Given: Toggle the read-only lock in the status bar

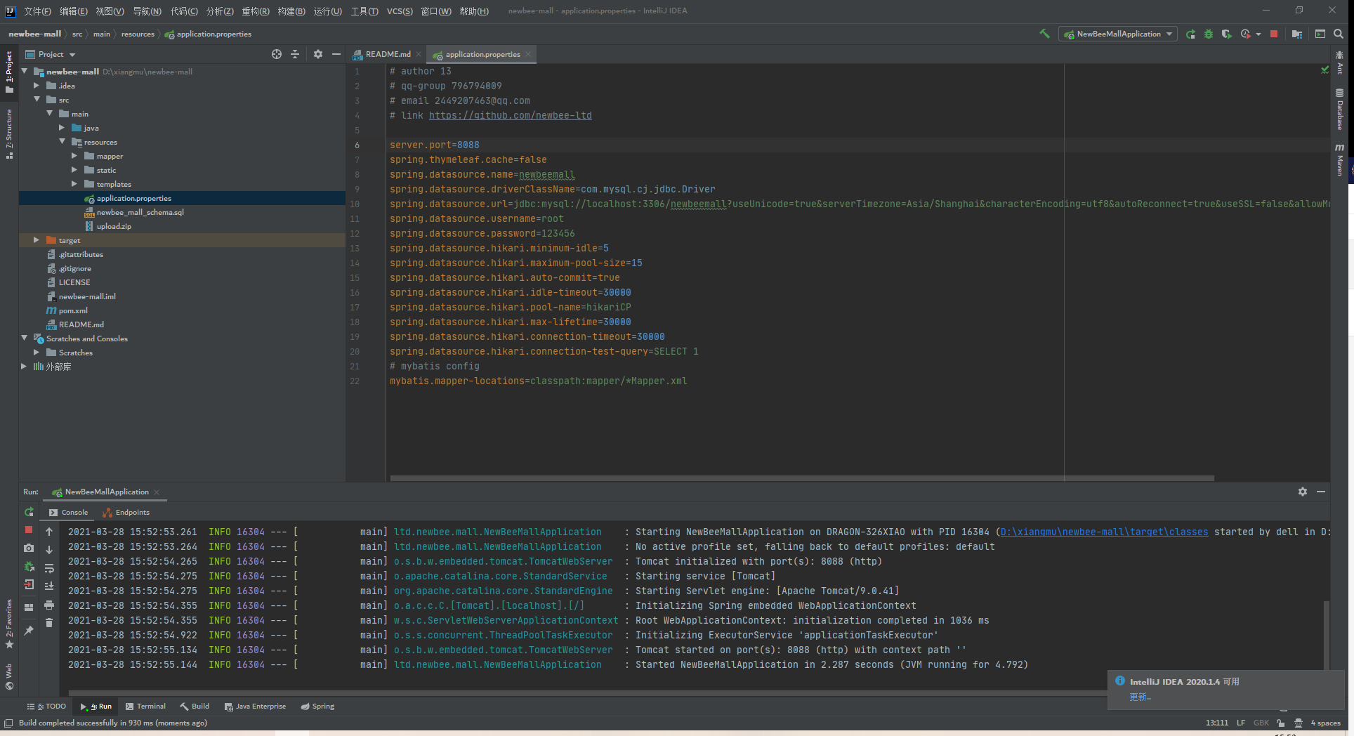Looking at the screenshot, I should click(x=1281, y=723).
